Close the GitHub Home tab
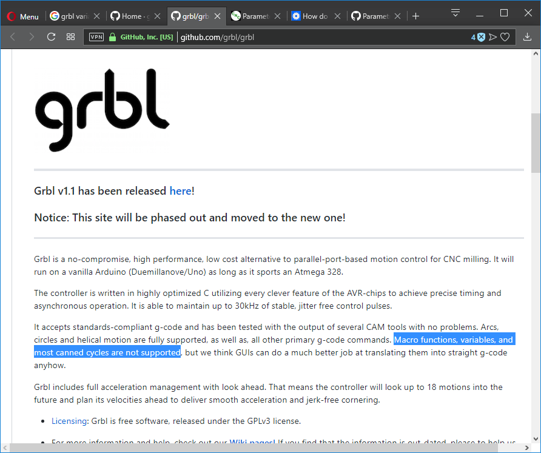 [x=157, y=16]
